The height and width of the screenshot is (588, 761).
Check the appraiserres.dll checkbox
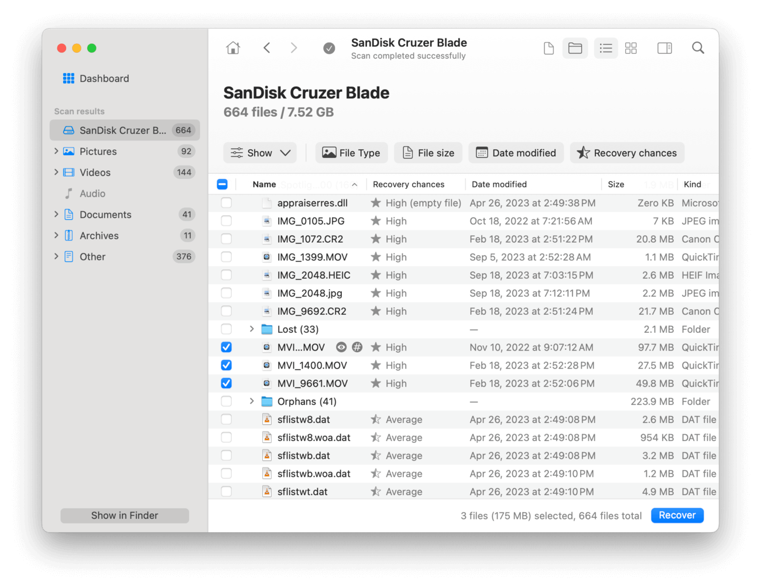click(227, 202)
